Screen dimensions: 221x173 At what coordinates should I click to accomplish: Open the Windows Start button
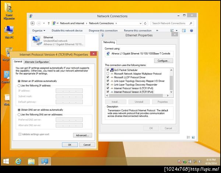(x=6, y=161)
